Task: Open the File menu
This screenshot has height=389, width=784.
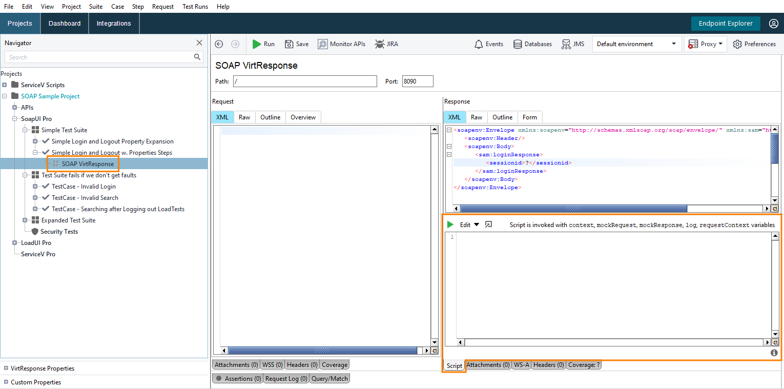Action: (x=9, y=7)
